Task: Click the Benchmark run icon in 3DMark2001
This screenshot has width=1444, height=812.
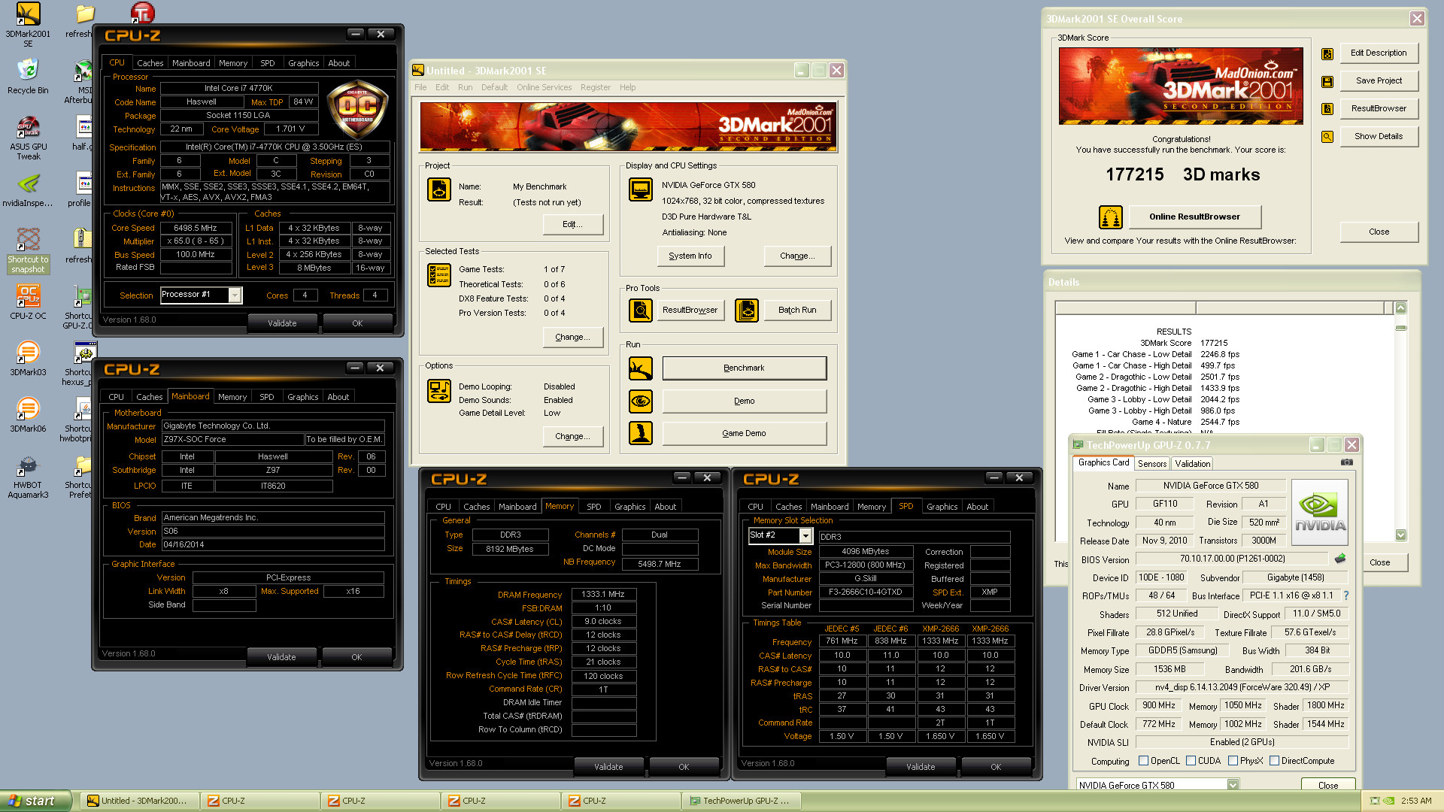Action: pyautogui.click(x=641, y=368)
